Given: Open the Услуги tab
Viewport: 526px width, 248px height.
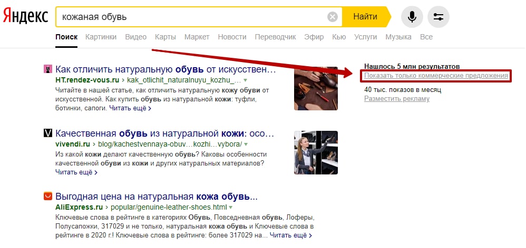Looking at the screenshot, I should pyautogui.click(x=366, y=37).
